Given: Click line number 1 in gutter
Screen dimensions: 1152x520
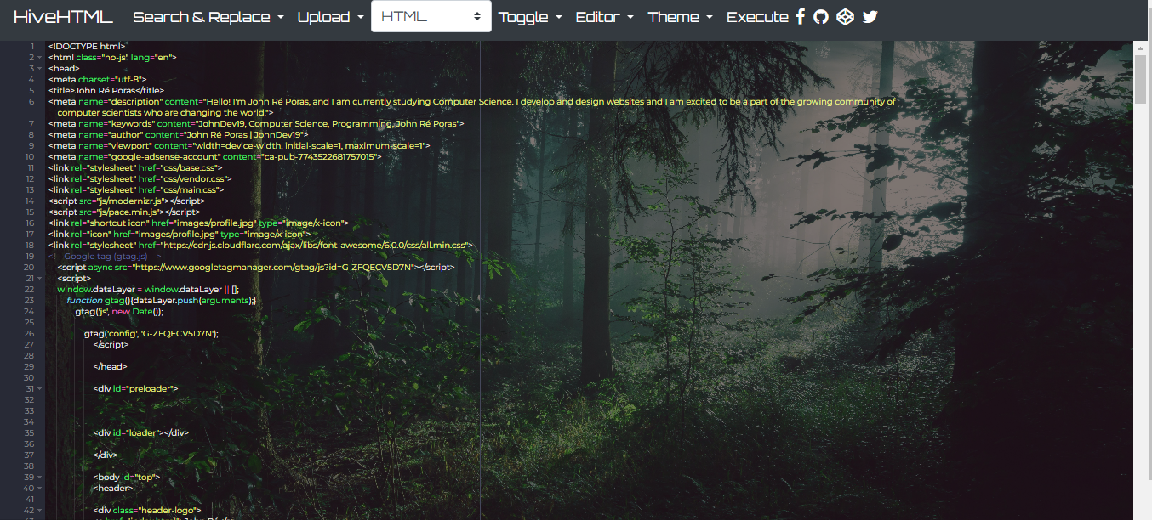Looking at the screenshot, I should coord(31,46).
